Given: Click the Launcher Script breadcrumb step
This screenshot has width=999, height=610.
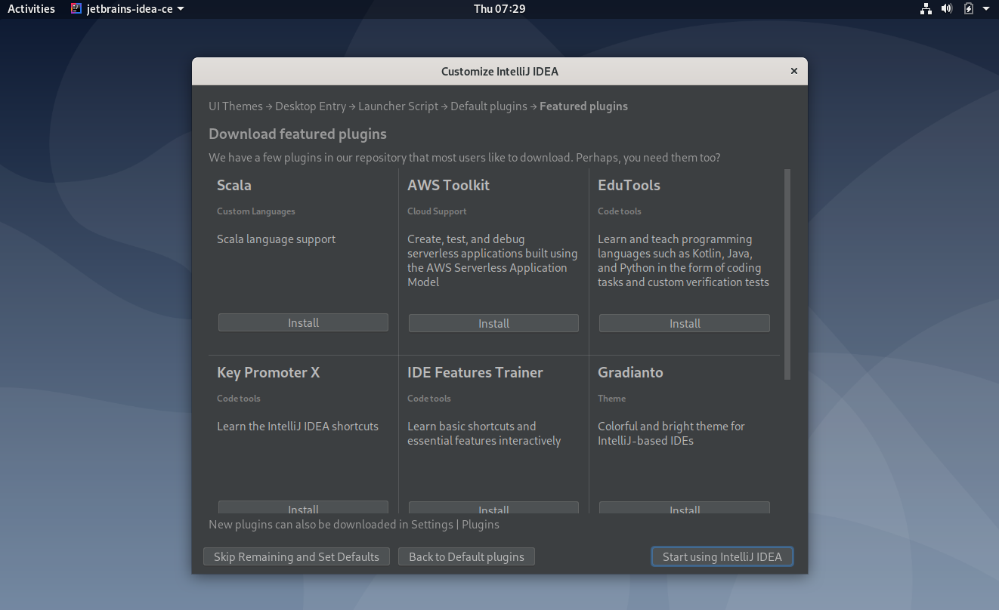Looking at the screenshot, I should pos(398,106).
